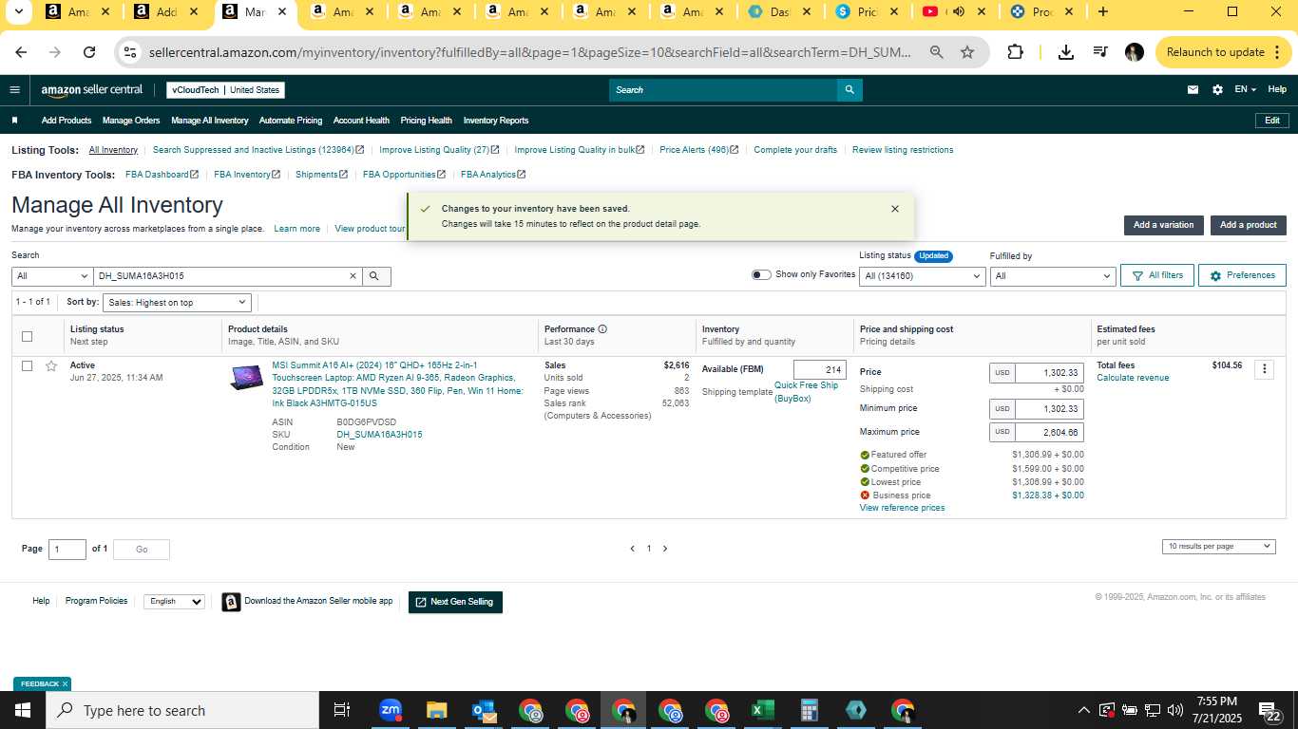Click the MSI laptop product thumbnail
This screenshot has height=729, width=1298.
tap(246, 378)
